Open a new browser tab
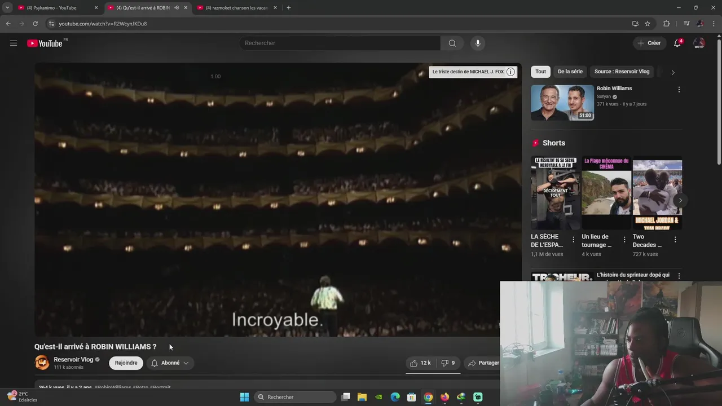This screenshot has height=406, width=722. (289, 8)
